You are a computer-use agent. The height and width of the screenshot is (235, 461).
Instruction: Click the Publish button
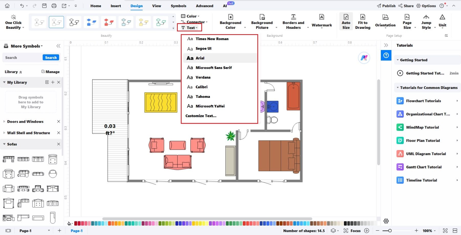pos(386,6)
